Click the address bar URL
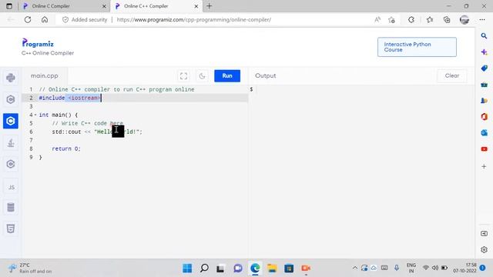 coord(193,20)
